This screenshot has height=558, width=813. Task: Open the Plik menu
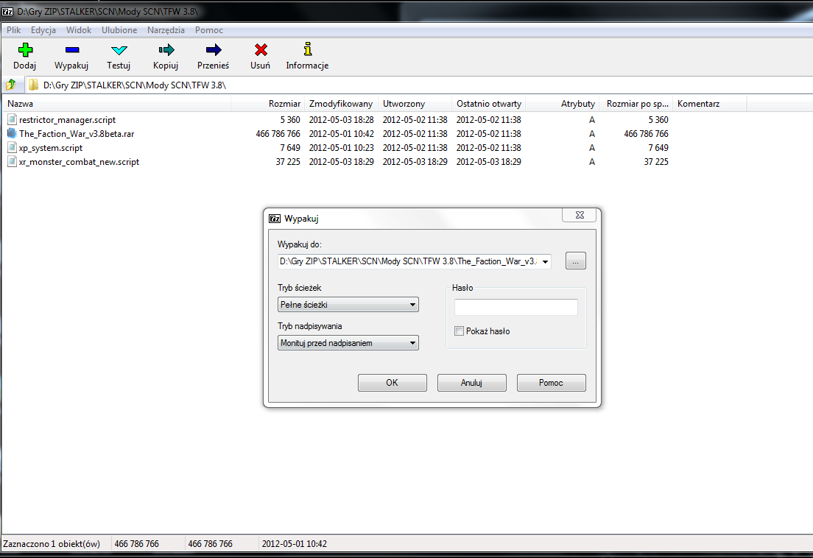coord(13,30)
